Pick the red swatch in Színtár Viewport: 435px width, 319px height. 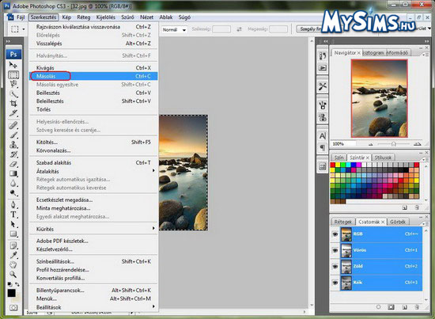[x=333, y=165]
